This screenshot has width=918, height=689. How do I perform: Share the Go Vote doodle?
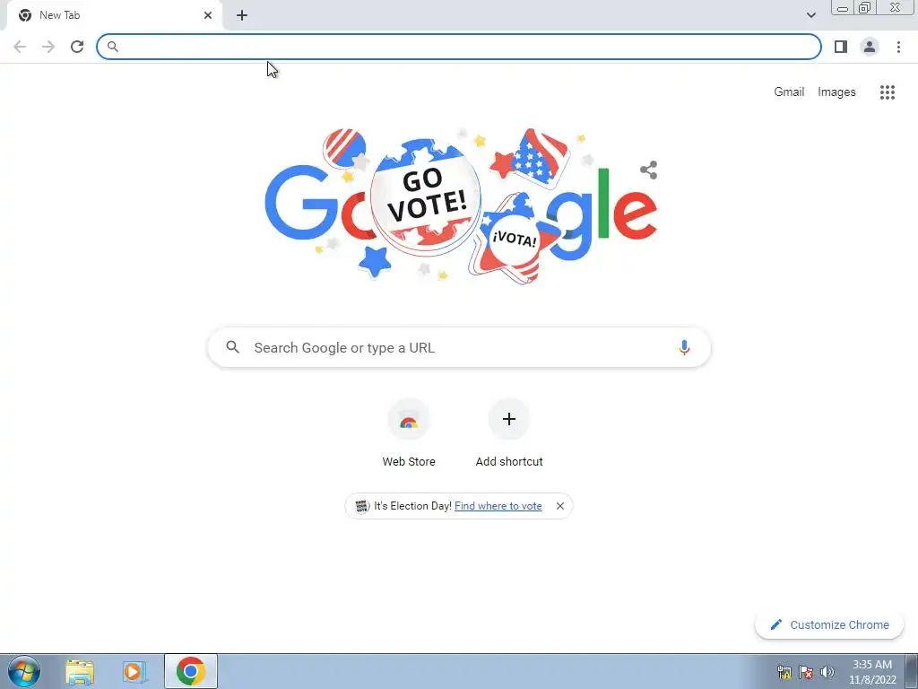point(649,170)
